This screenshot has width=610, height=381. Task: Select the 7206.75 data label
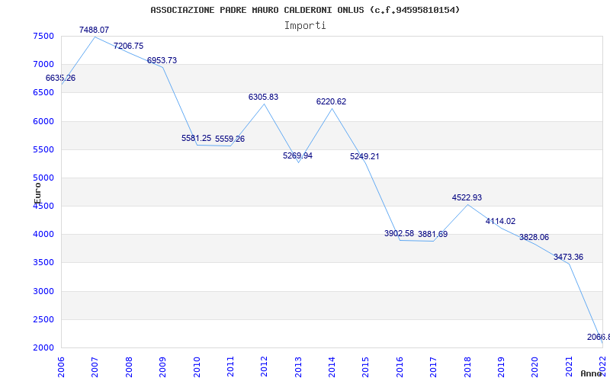[x=128, y=46]
